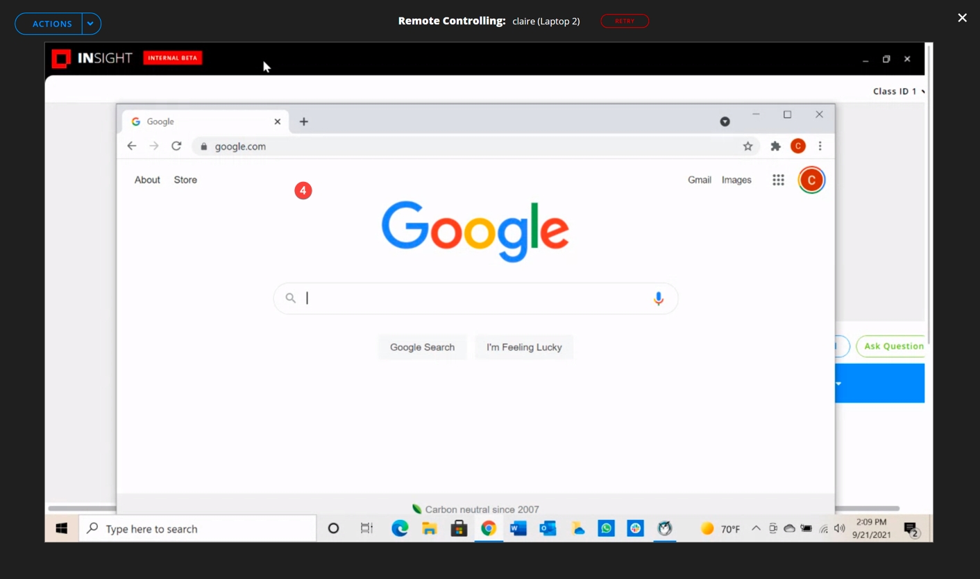The height and width of the screenshot is (579, 980).
Task: Show hidden system tray icons
Action: point(756,529)
